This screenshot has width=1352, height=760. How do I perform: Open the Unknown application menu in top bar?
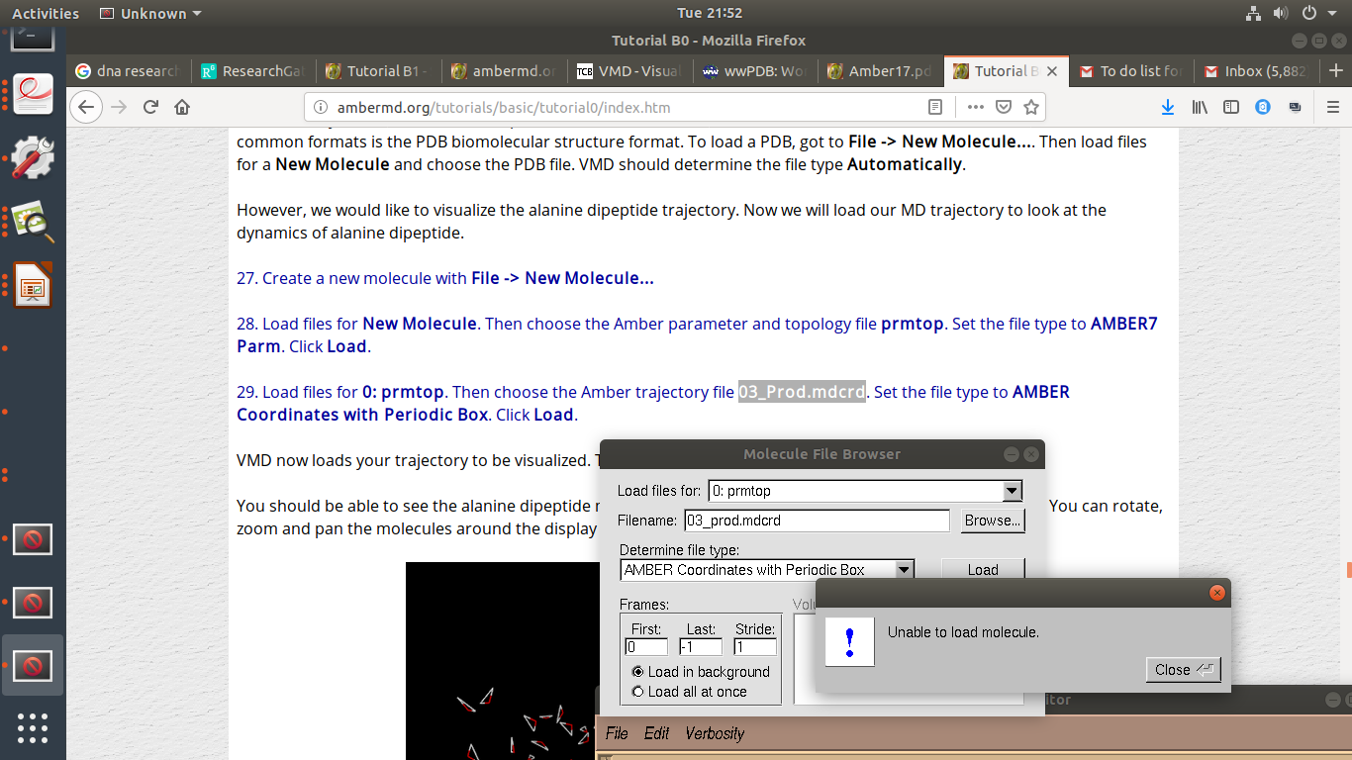(151, 14)
